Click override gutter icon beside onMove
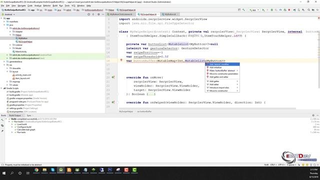Viewport: 320px width, 180px height. click(x=113, y=77)
